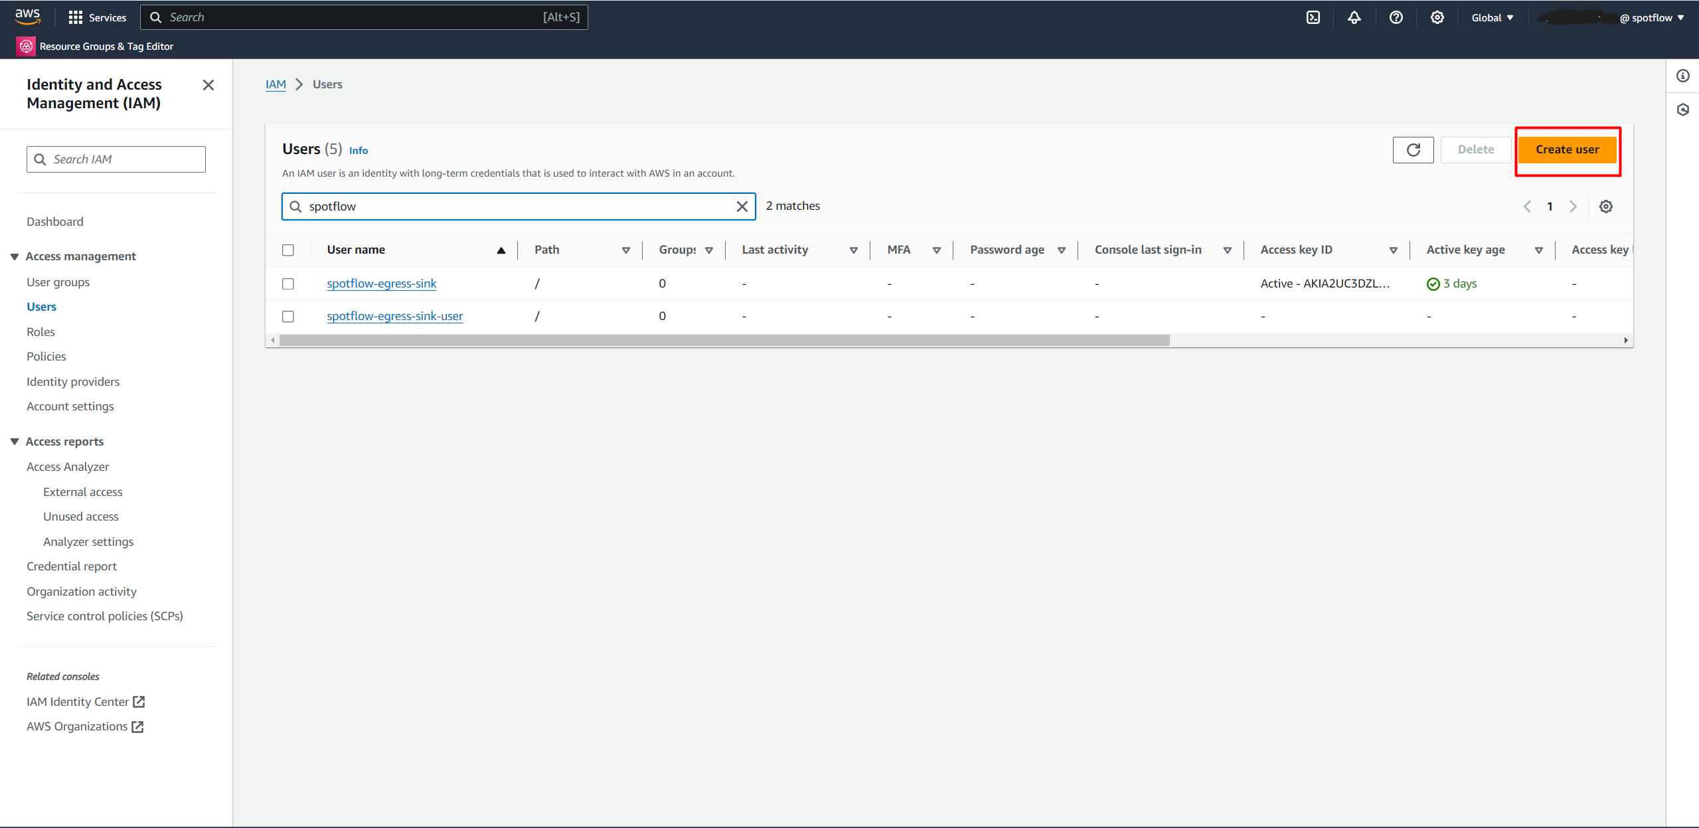Open Credential report in sidebar
The image size is (1699, 828).
point(72,566)
